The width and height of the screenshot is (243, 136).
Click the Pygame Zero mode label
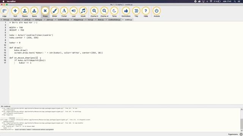click(x=233, y=134)
